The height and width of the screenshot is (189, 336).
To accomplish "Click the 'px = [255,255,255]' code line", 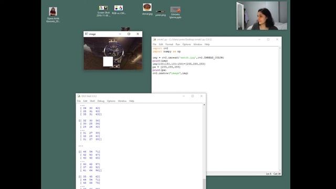I will coord(166,67).
